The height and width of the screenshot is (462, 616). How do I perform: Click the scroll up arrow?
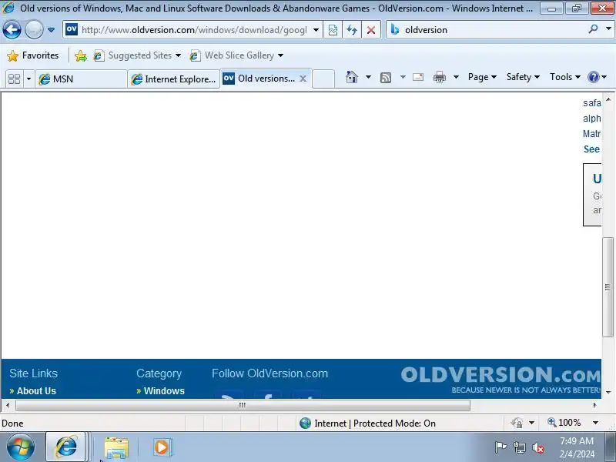pos(608,99)
